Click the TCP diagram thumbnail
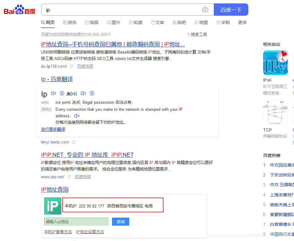The height and width of the screenshot is (241, 294). pos(275,113)
